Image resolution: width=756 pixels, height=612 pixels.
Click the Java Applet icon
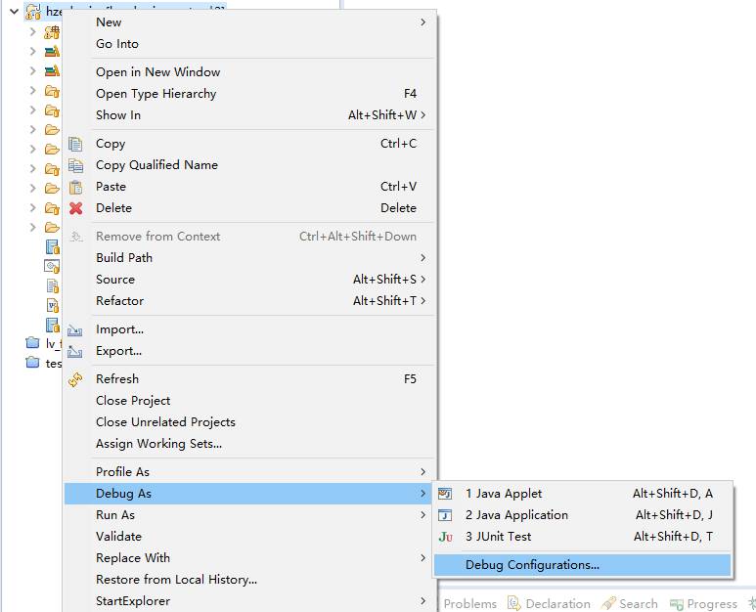[445, 494]
